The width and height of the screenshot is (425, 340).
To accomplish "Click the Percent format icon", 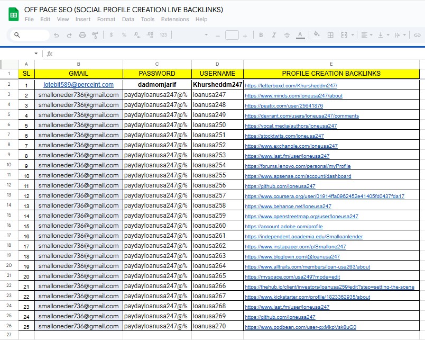I will point(123,35).
